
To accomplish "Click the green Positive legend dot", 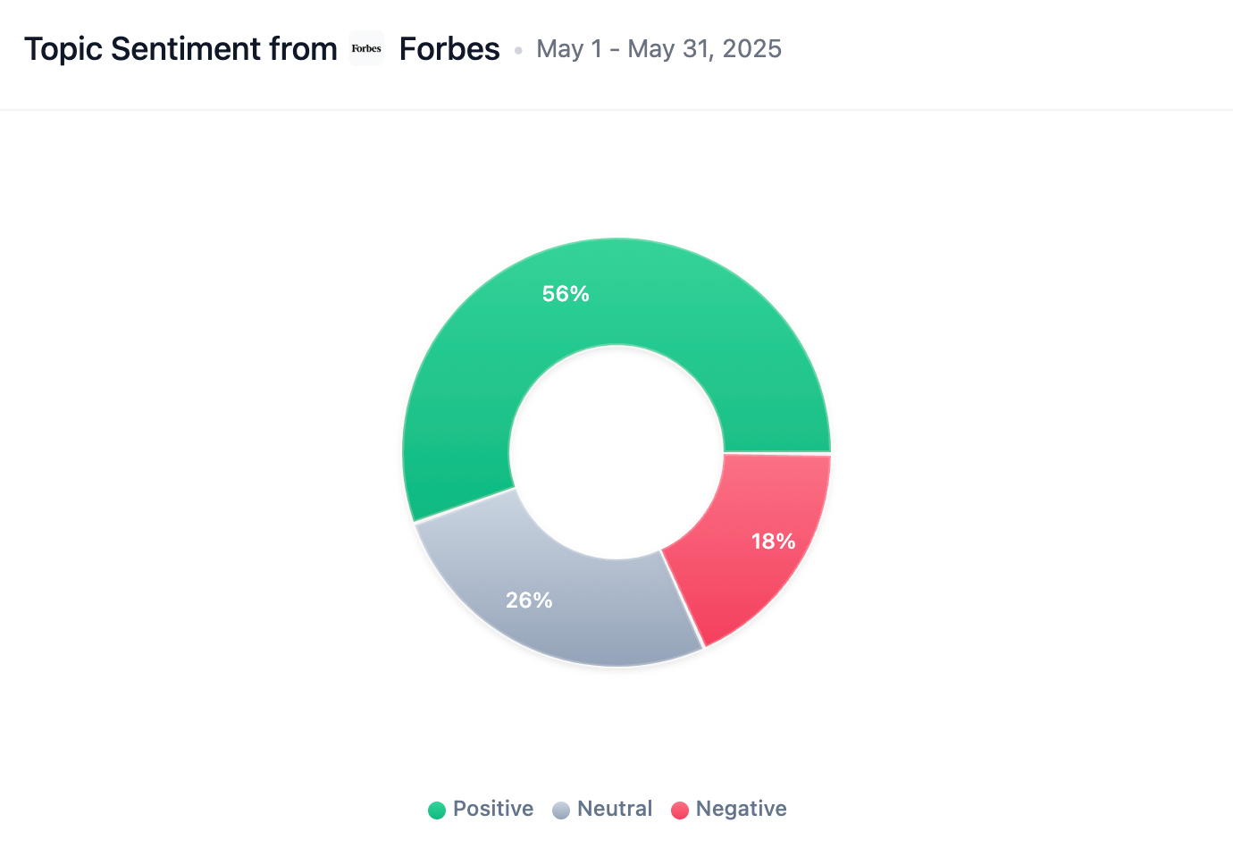I will [x=437, y=810].
